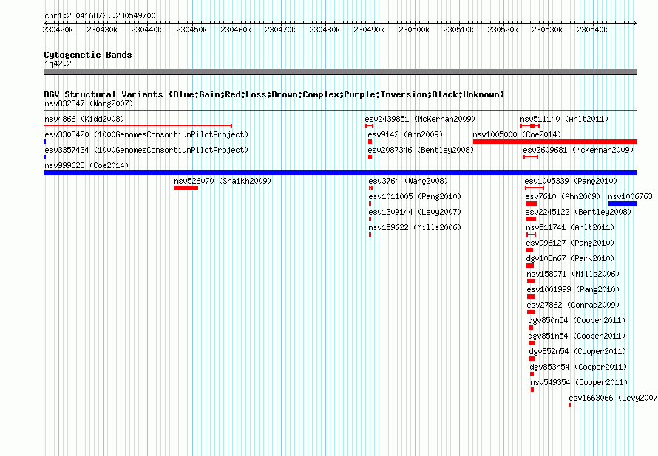Click the red line under nsv4866 (Kidd2008)

[138, 125]
